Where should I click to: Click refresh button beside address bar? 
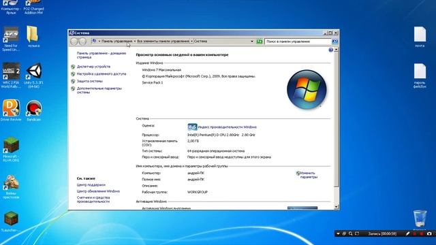(259, 42)
